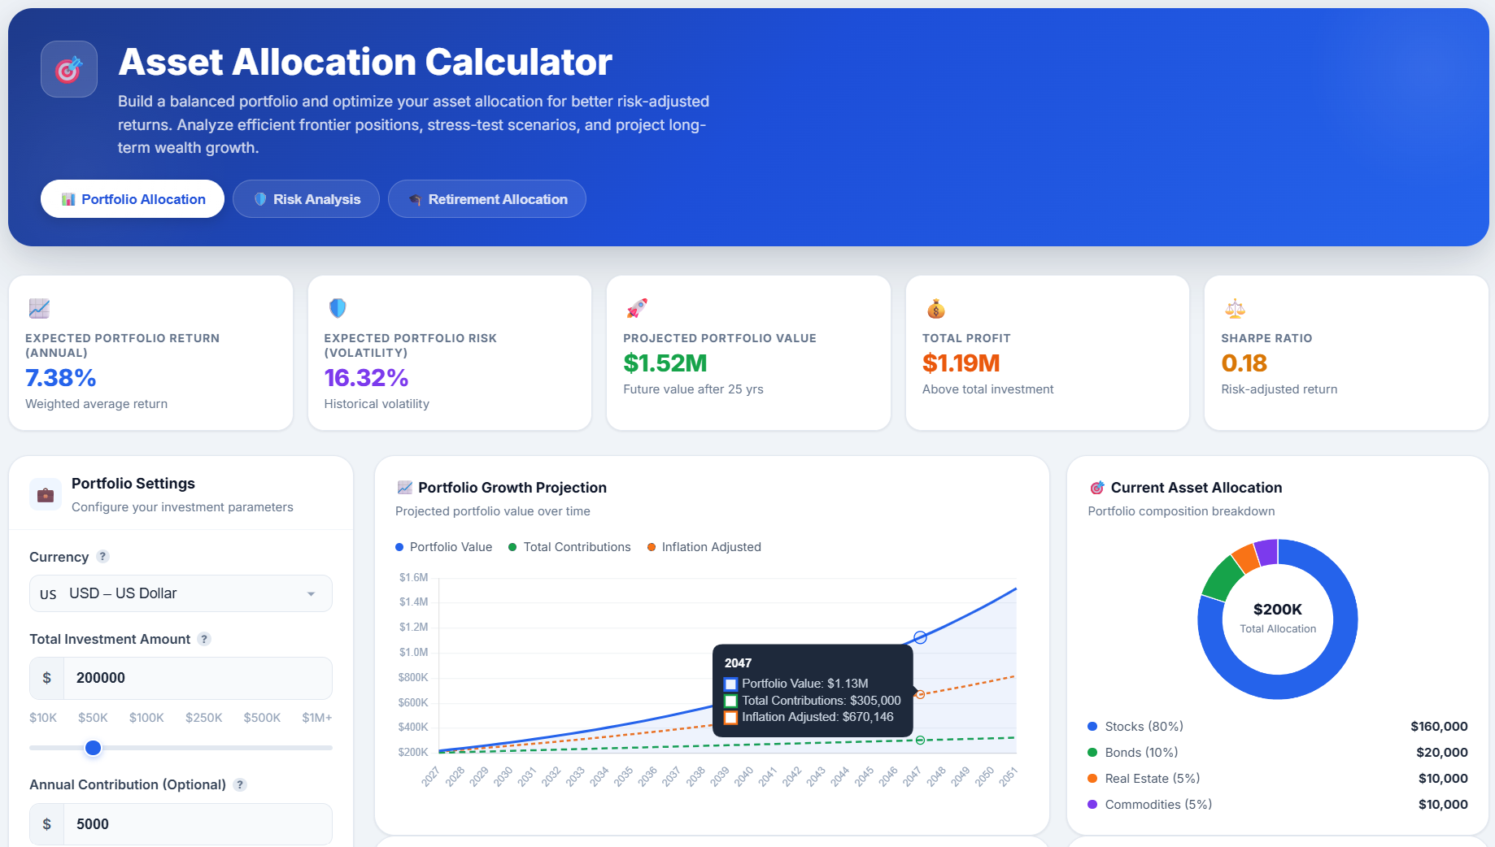This screenshot has height=847, width=1495.
Task: Click the 16.32% volatility value
Action: 366,378
